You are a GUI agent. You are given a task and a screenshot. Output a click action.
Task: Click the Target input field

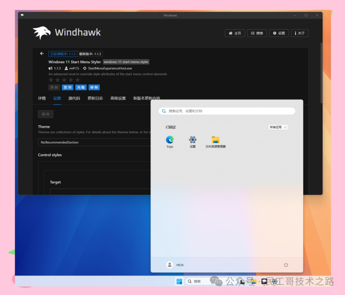pyautogui.click(x=100, y=191)
